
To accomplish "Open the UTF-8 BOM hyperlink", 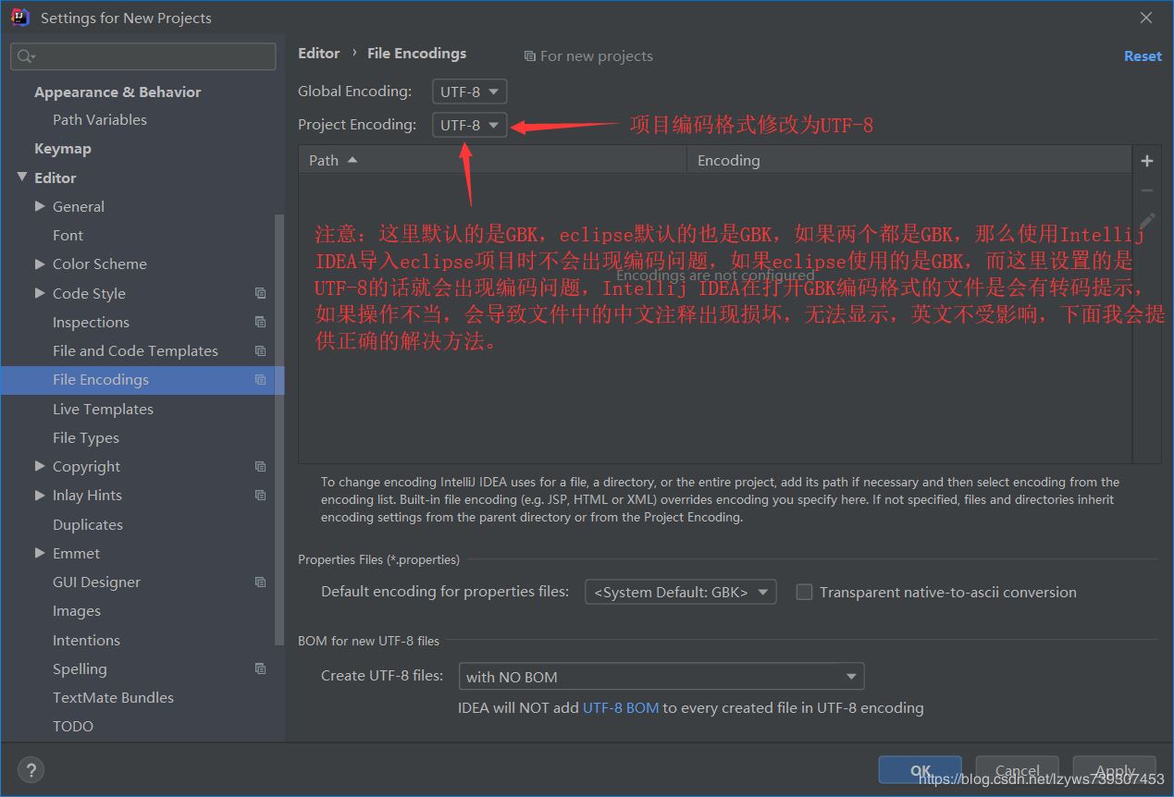I will 621,707.
